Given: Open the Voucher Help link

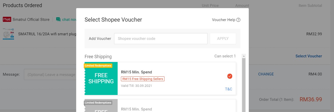Looking at the screenshot, I should coord(224,20).
